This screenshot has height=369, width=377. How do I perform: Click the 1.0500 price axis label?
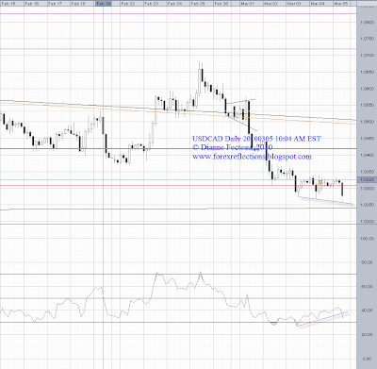(368, 122)
